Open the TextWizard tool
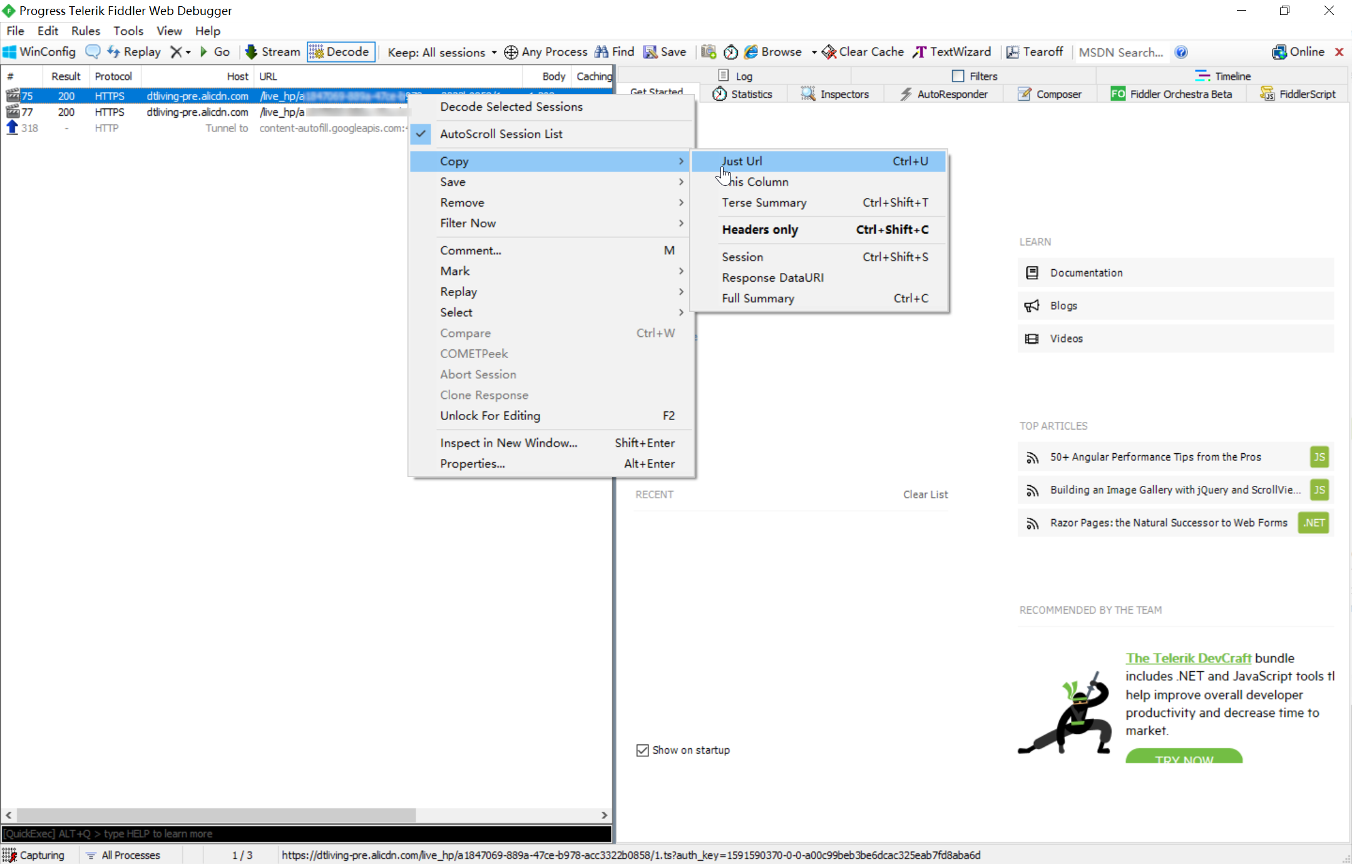This screenshot has width=1352, height=864. (x=952, y=52)
